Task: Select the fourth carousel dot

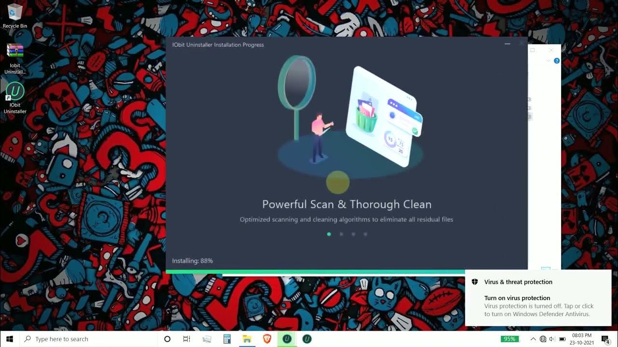Action: click(365, 234)
